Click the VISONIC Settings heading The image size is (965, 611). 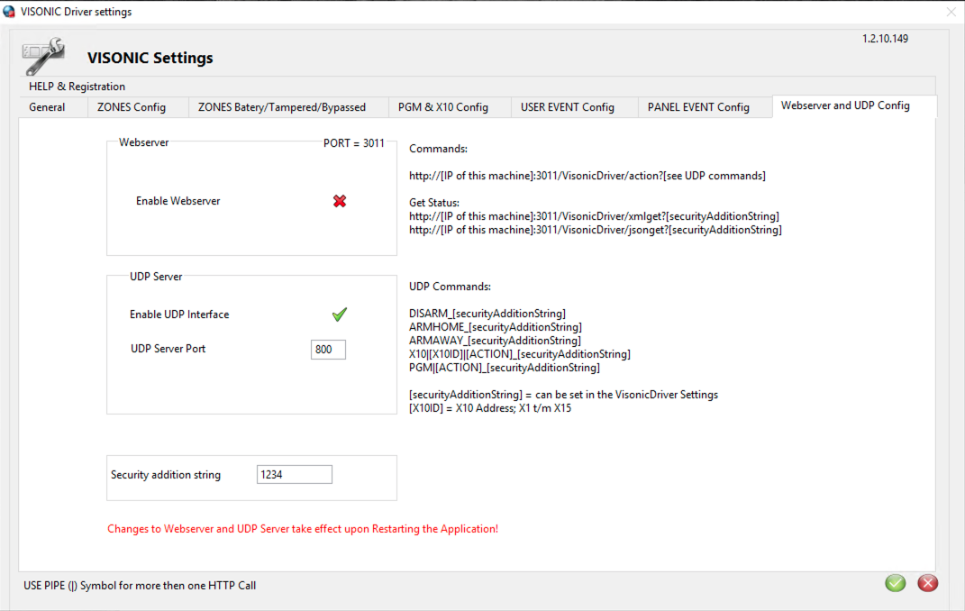(150, 58)
